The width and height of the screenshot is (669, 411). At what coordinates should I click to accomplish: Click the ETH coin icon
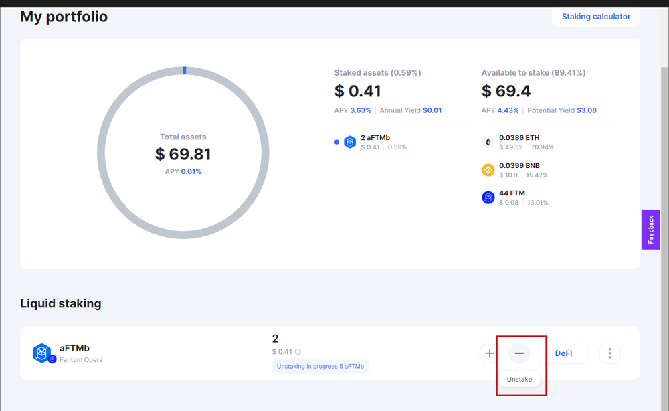pyautogui.click(x=488, y=142)
